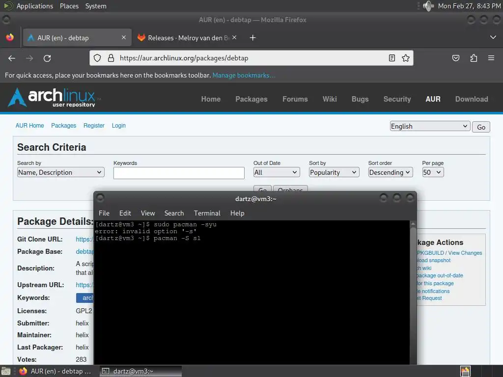Expand the Sort by Popularity dropdown
This screenshot has height=377, width=503.
[334, 172]
